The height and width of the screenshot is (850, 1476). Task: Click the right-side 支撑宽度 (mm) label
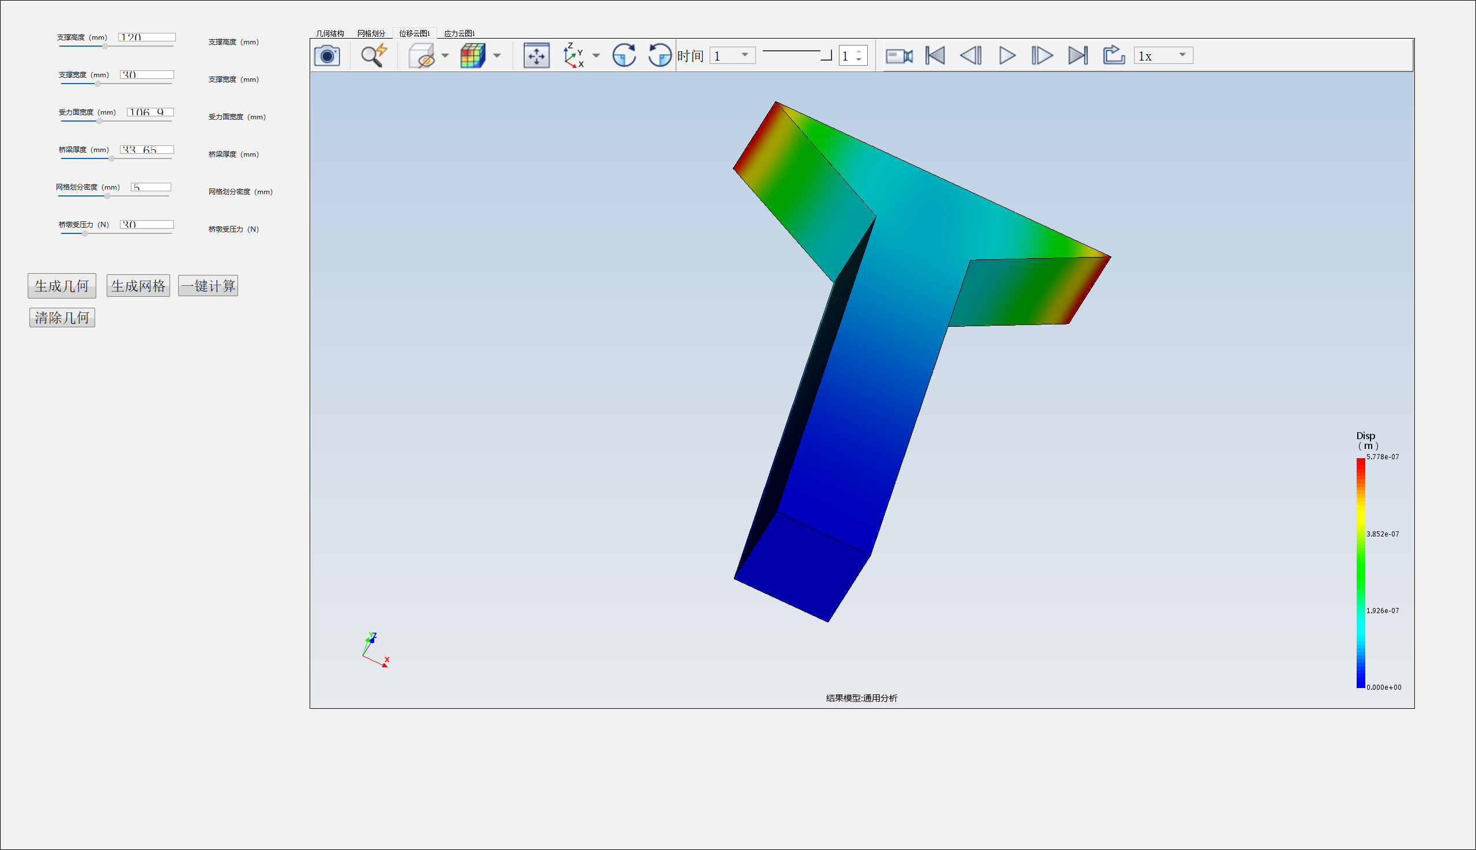(234, 80)
